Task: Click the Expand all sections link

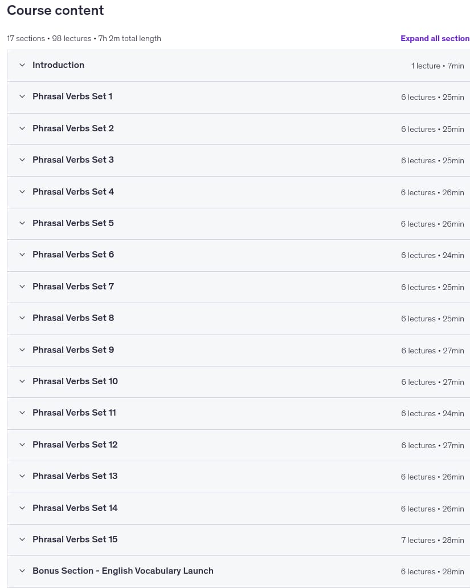Action: [x=435, y=38]
